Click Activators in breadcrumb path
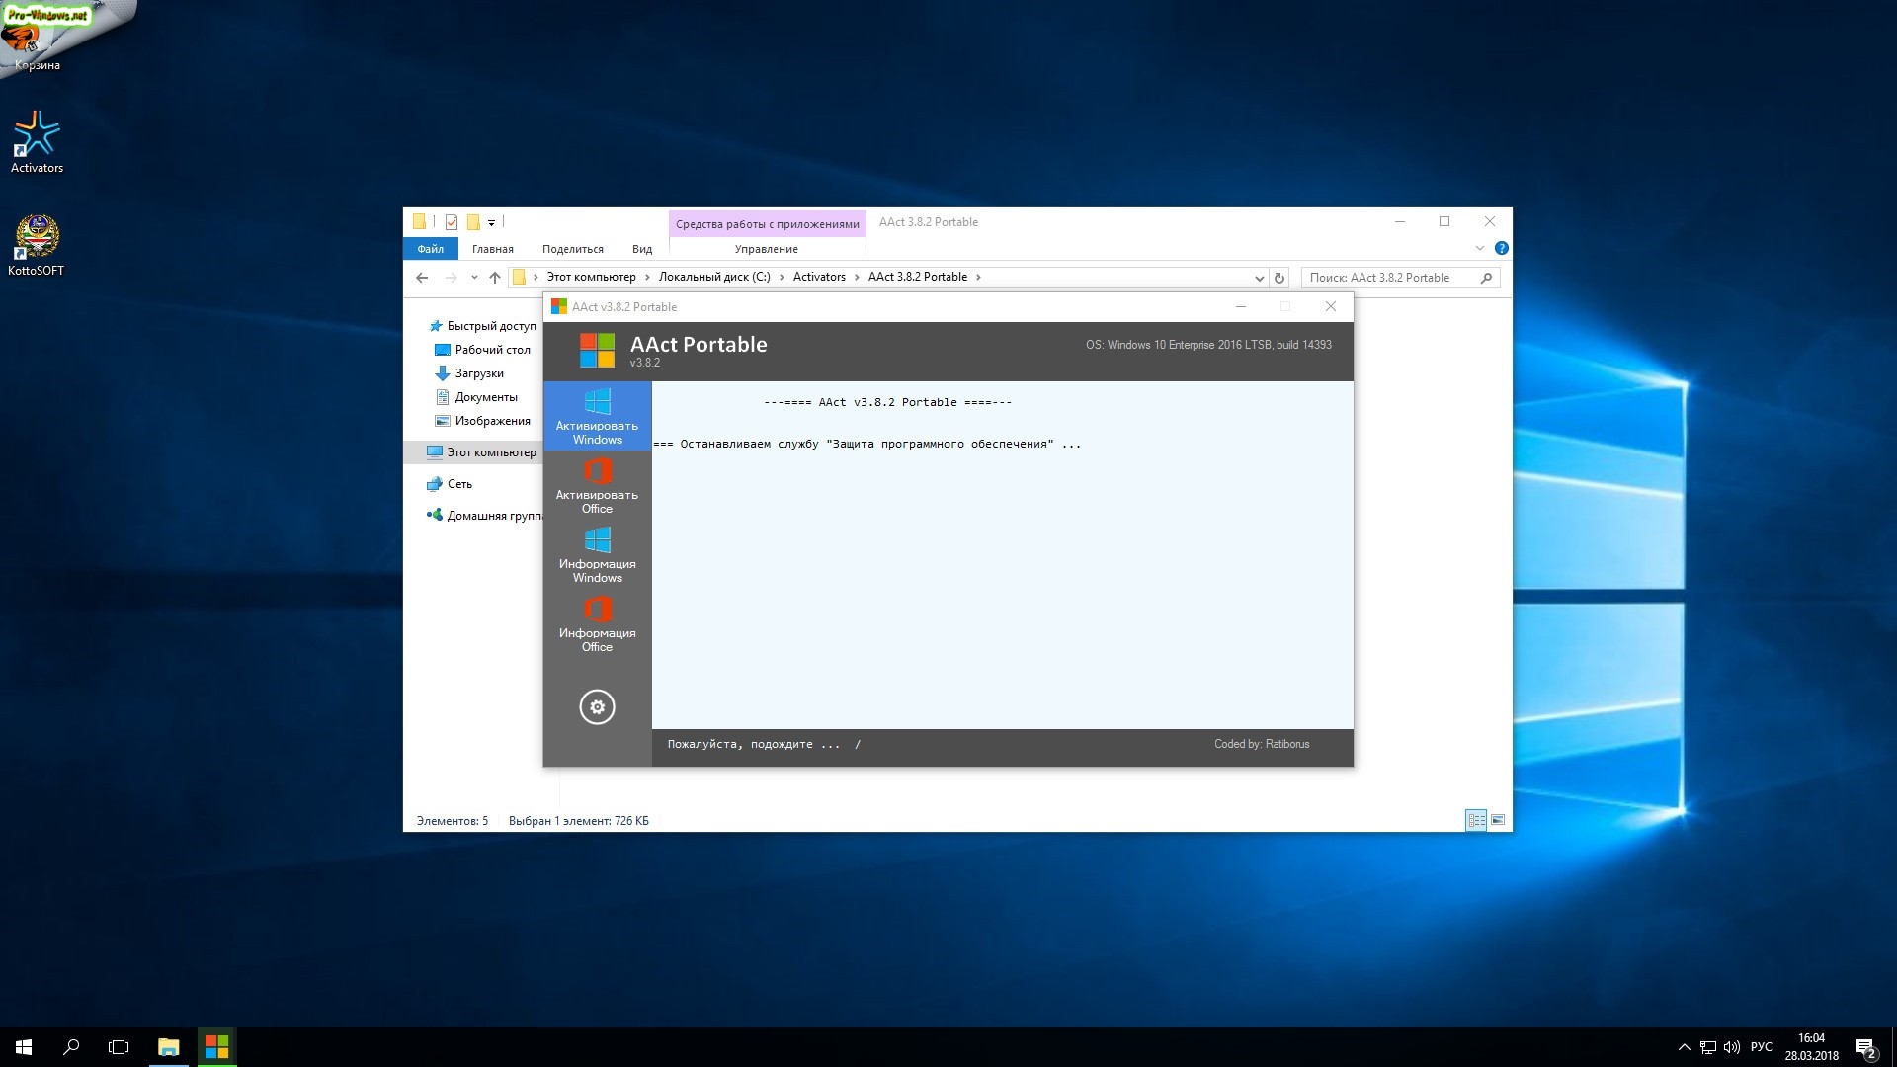The image size is (1897, 1067). pos(819,277)
